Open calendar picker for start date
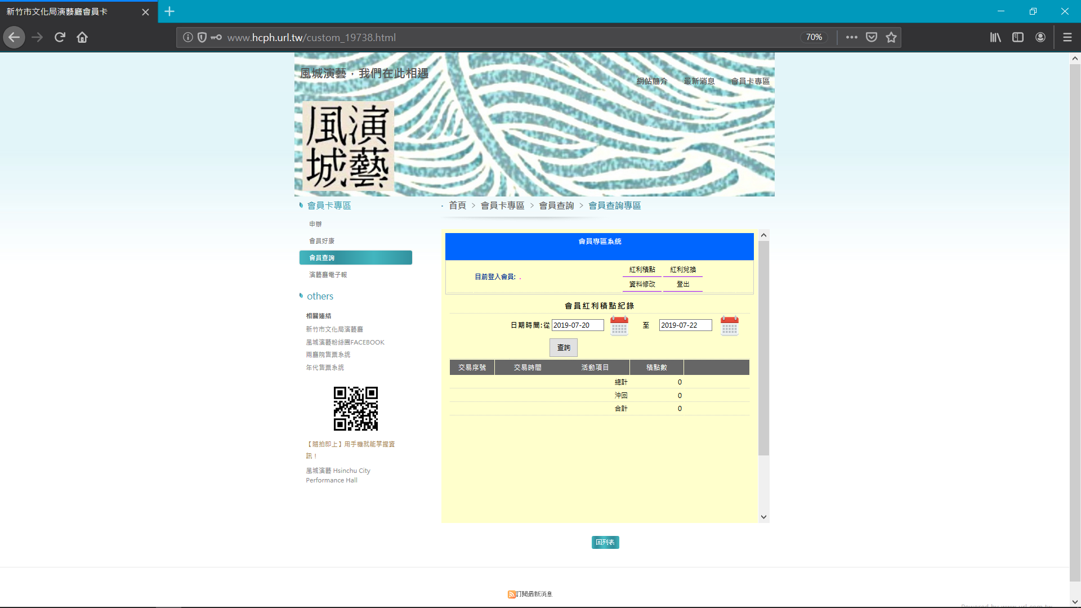Image resolution: width=1081 pixels, height=608 pixels. [619, 326]
